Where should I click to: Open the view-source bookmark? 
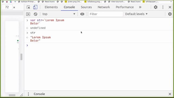point(117,2)
